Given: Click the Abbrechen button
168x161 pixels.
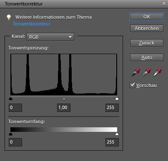Looking at the screenshot, I should [147, 28].
